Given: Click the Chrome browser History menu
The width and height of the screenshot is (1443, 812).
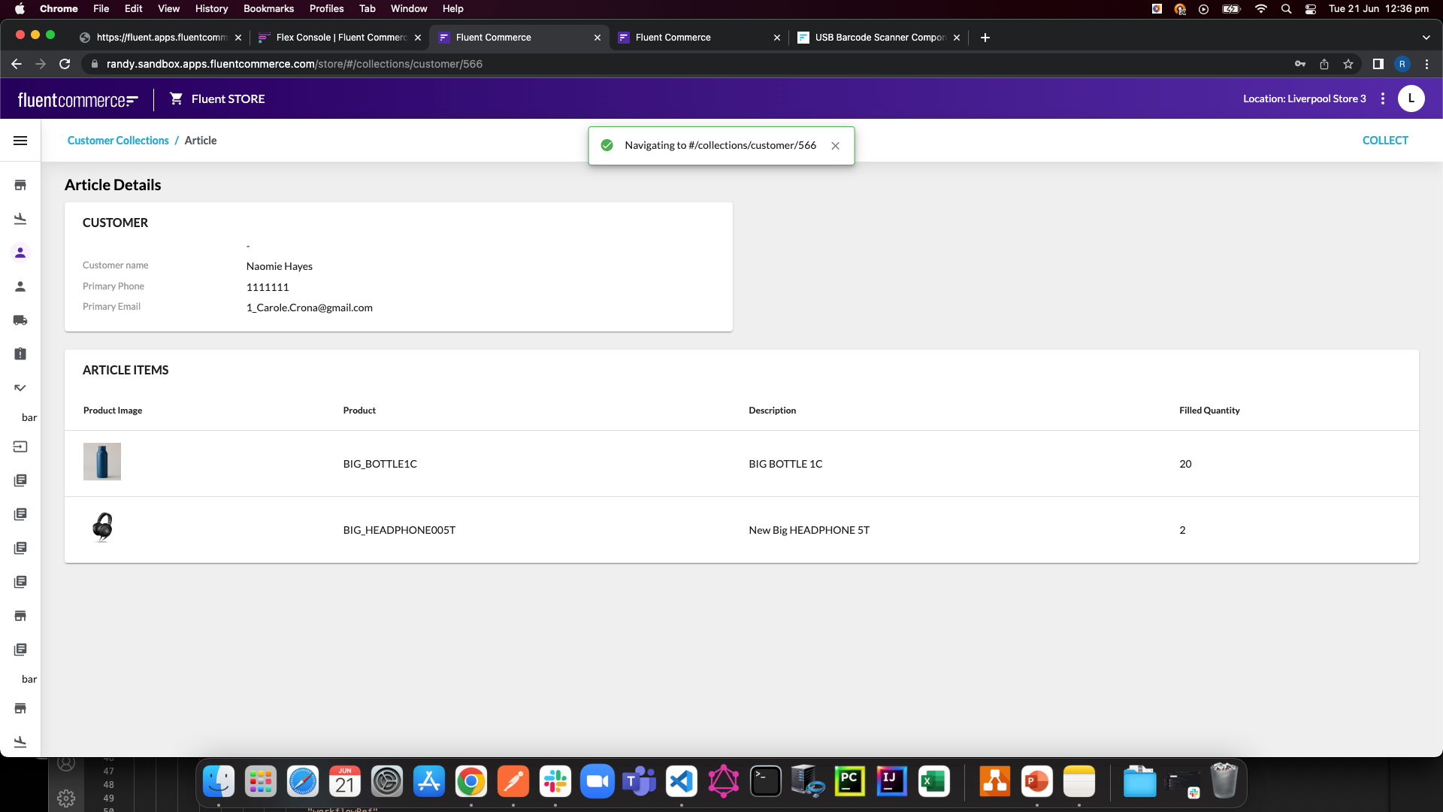Looking at the screenshot, I should click(212, 9).
